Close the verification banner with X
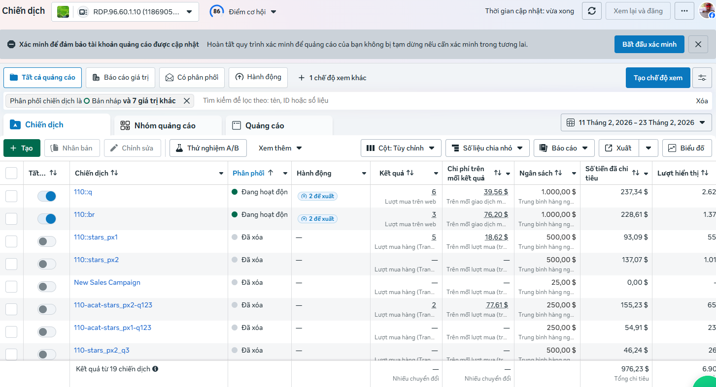716x387 pixels. pos(698,44)
